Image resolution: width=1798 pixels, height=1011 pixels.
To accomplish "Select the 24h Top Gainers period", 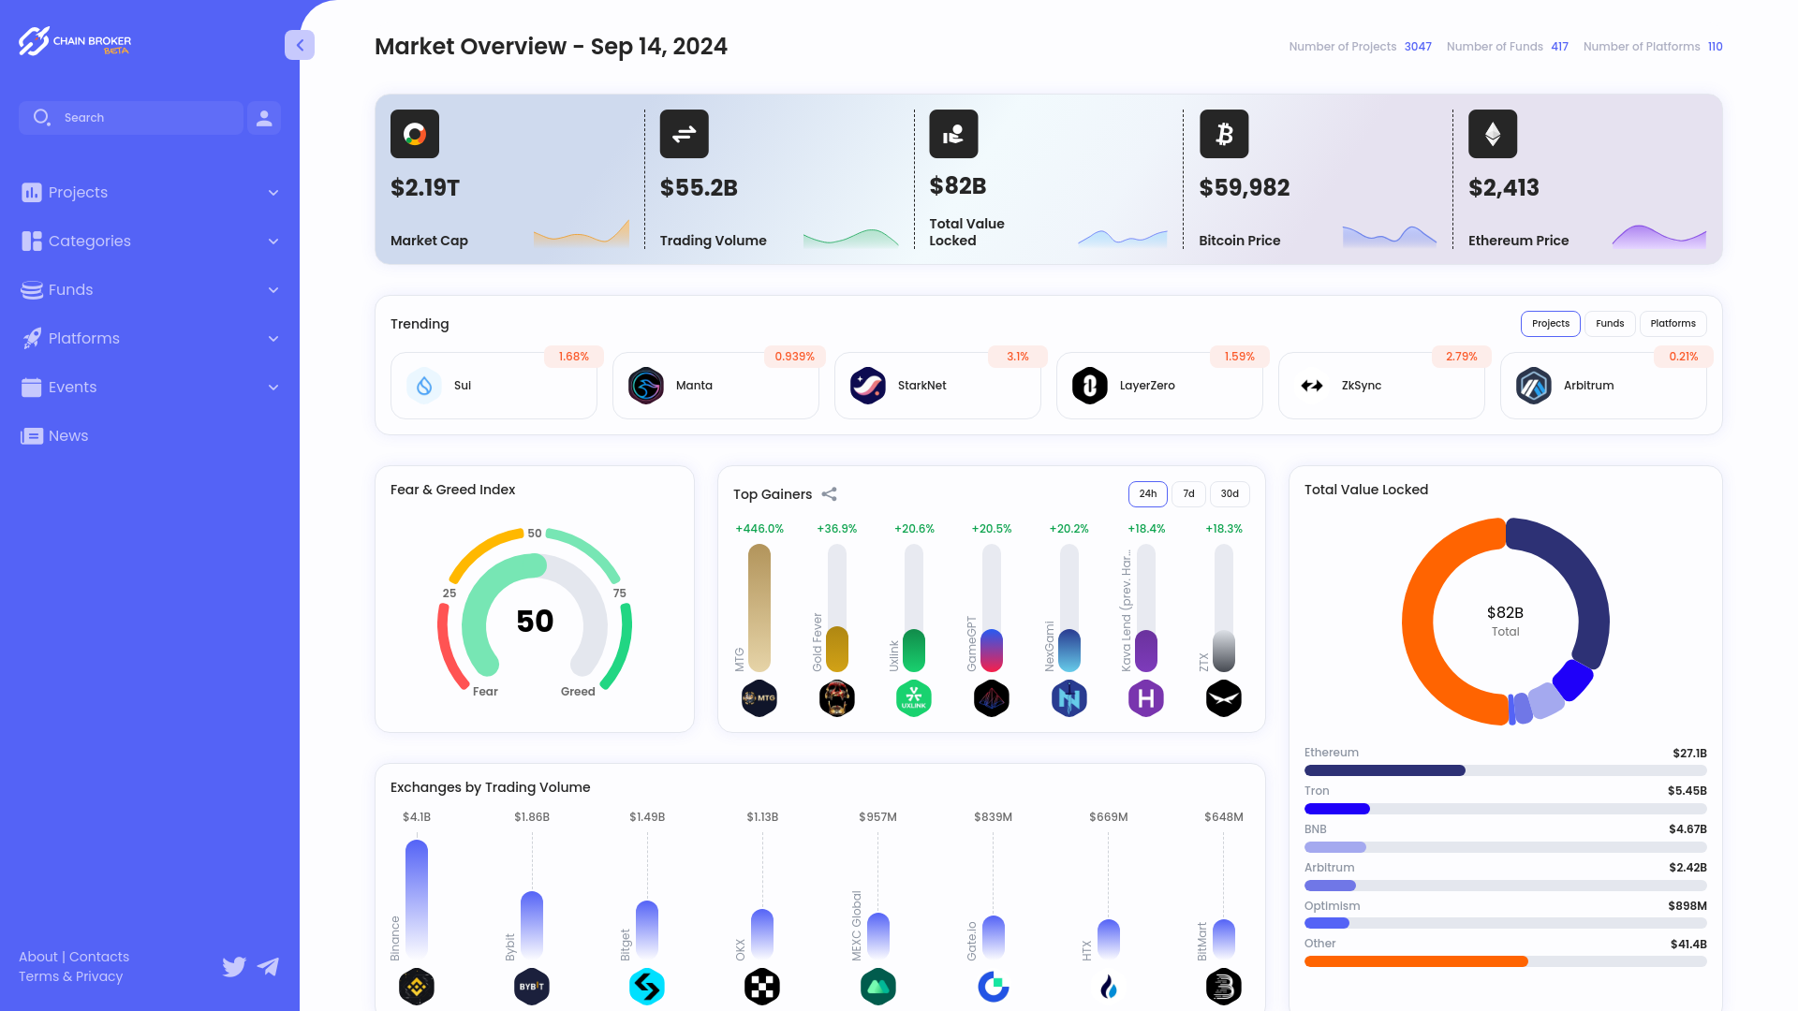I will (1147, 494).
